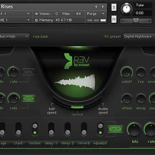Toggle the reverb switch

[x=84, y=129]
